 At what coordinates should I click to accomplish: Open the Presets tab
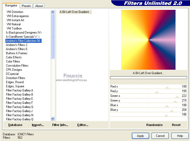pyautogui.click(x=26, y=6)
